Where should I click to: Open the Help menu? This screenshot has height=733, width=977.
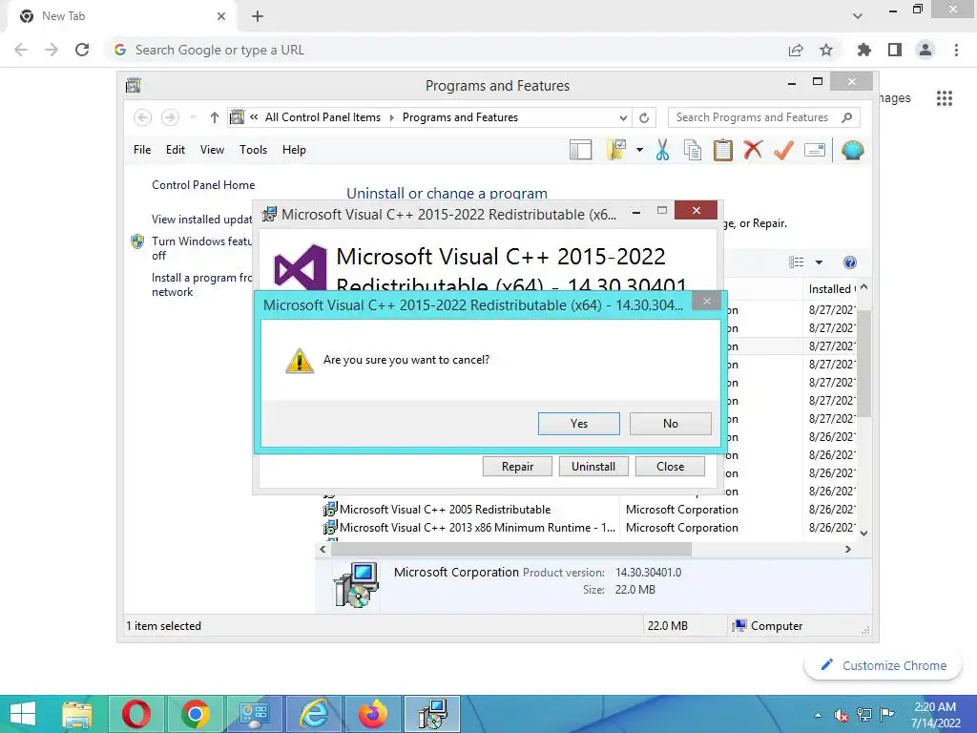(x=294, y=150)
